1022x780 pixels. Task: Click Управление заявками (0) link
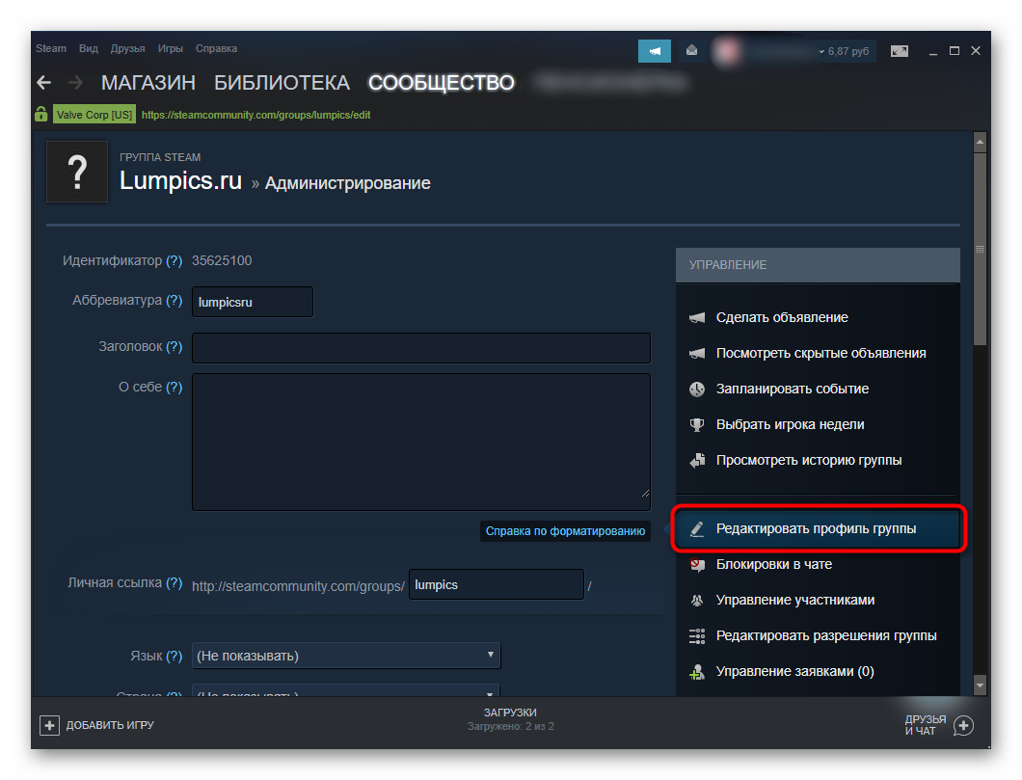tap(795, 672)
